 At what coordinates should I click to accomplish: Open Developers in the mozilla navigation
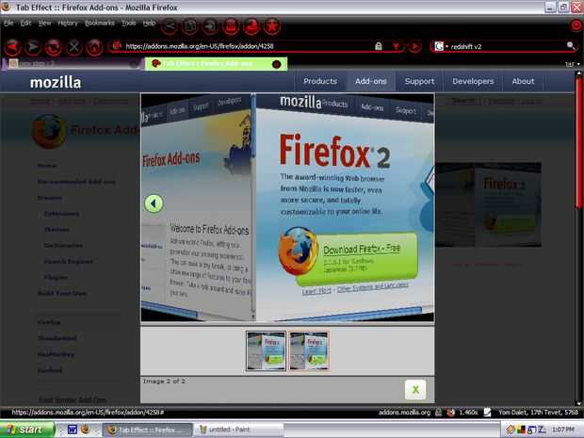tap(473, 81)
